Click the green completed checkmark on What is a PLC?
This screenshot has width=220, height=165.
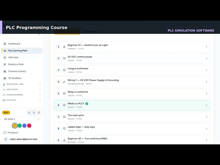pyautogui.click(x=87, y=104)
